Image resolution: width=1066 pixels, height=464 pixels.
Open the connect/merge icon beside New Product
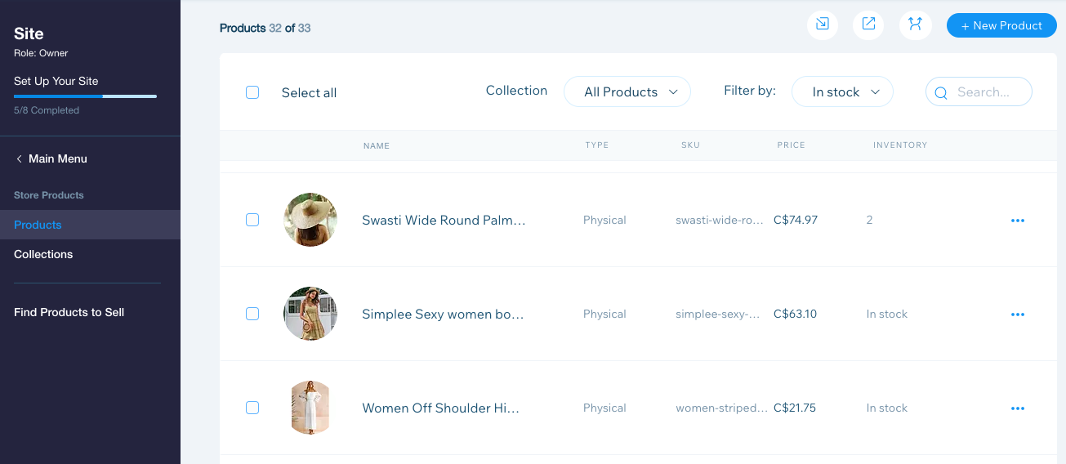click(916, 25)
